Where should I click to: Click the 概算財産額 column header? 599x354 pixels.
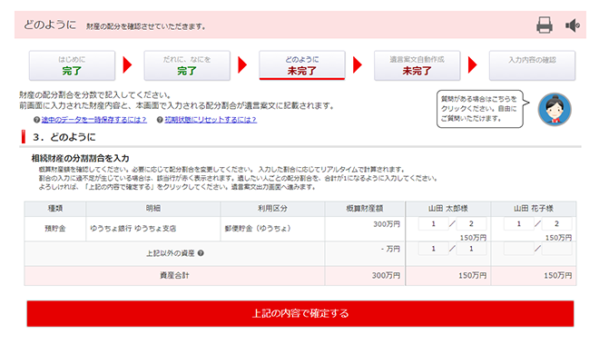(x=365, y=209)
